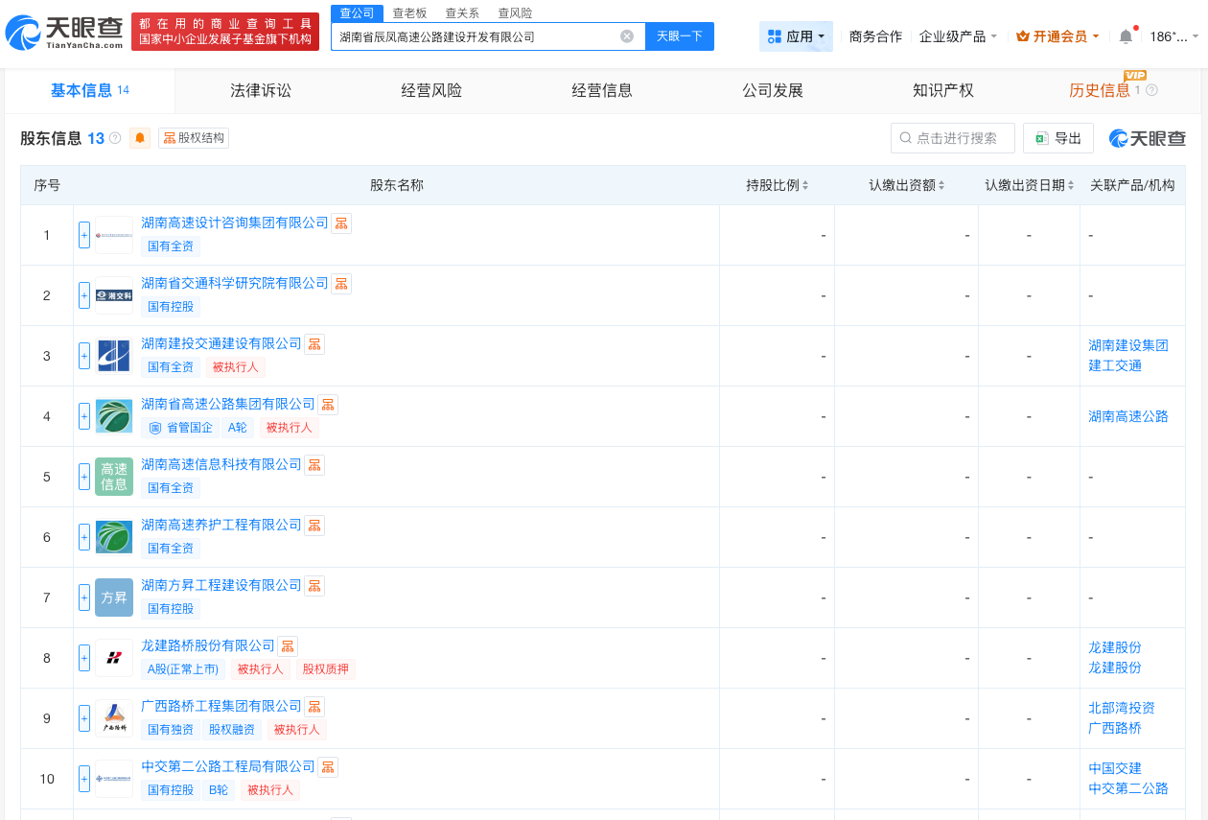Viewport: 1208px width, 820px height.
Task: Open the notifications bell icon
Action: coord(1126,36)
